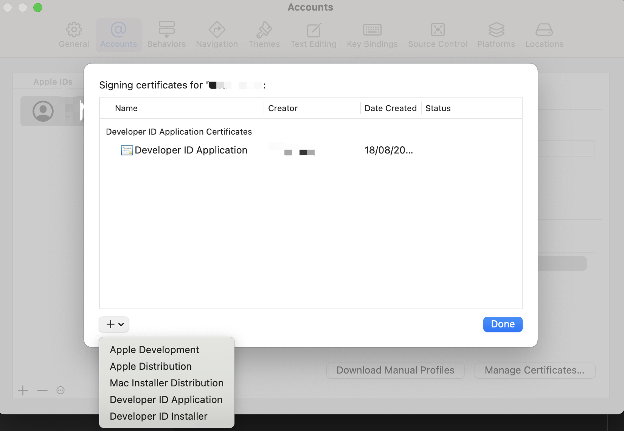The height and width of the screenshot is (431, 624).
Task: Click the Apple ID account avatar icon
Action: pos(43,111)
